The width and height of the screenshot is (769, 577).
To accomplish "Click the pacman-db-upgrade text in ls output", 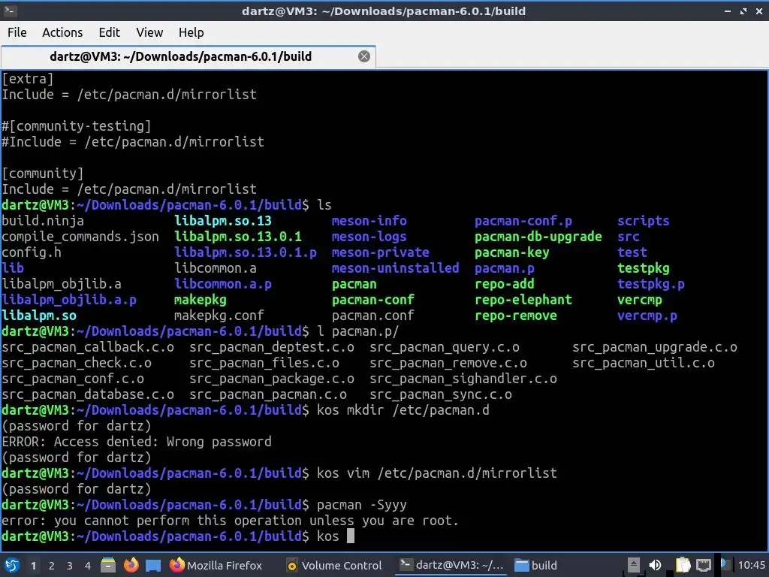I will pos(538,237).
